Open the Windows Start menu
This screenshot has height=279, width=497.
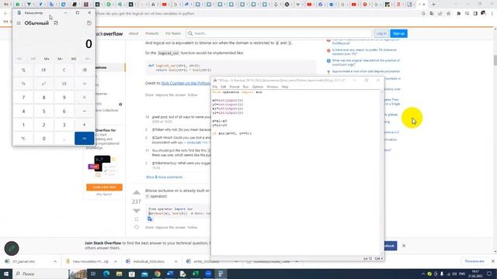pyautogui.click(x=6, y=274)
